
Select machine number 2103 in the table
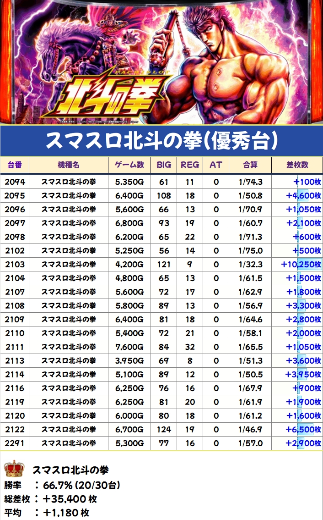point(15,265)
